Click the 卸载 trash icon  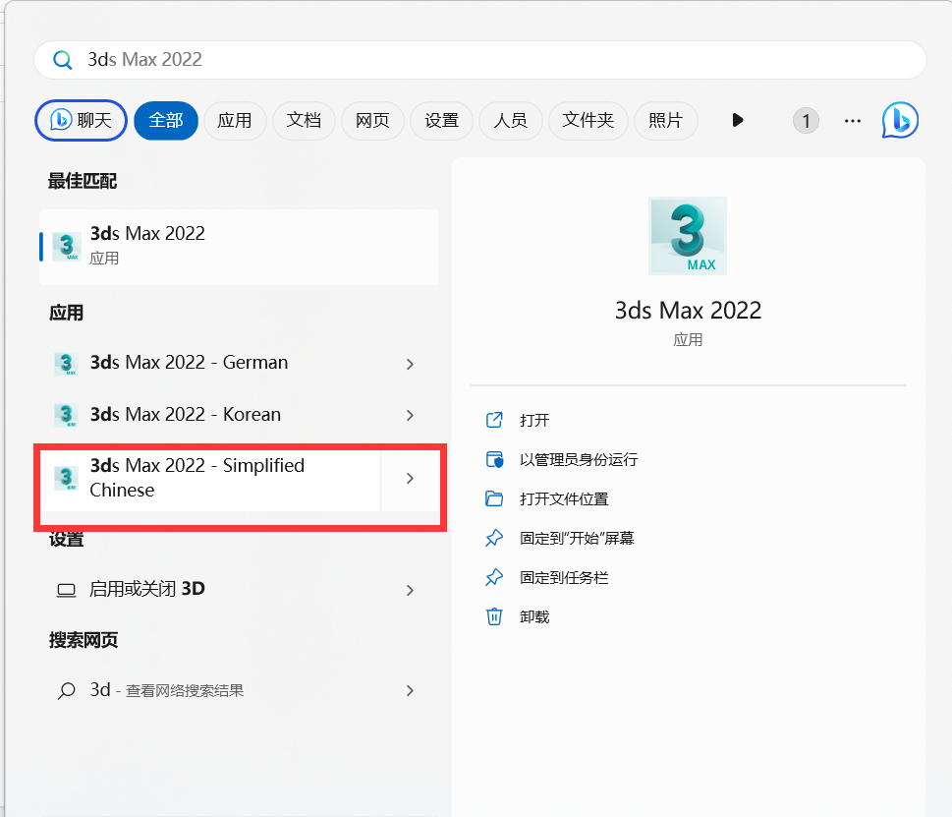494,616
